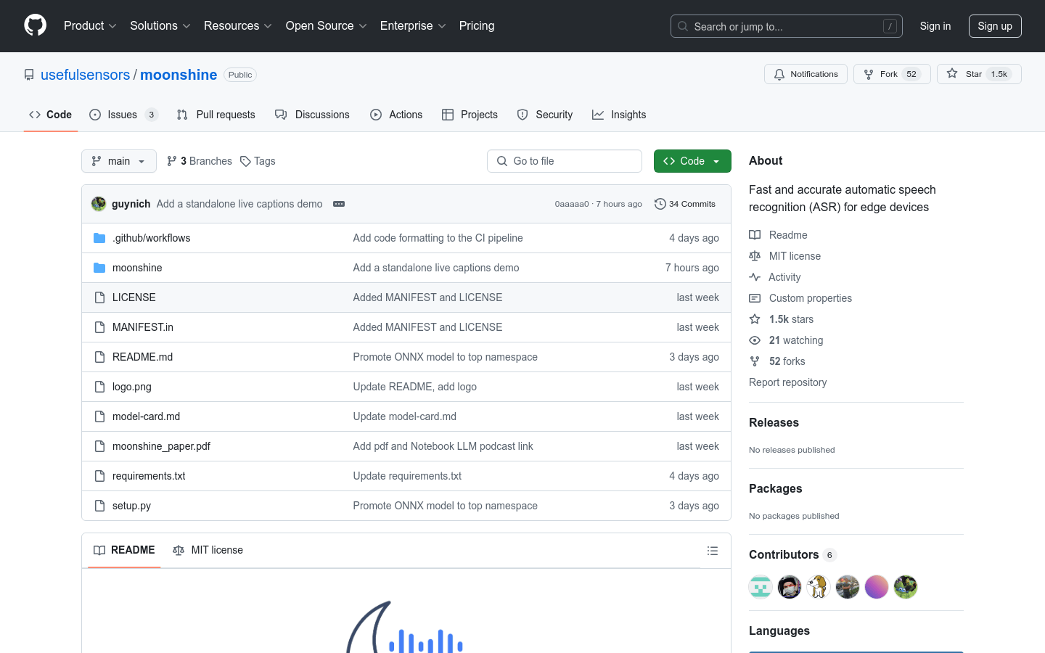Screen dimensions: 1045x653
Task: Open the README outline list icon
Action: 713,551
